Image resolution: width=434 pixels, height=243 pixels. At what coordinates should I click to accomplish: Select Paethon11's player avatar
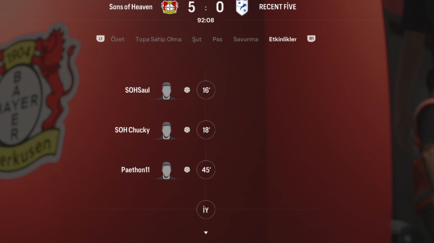tap(167, 170)
